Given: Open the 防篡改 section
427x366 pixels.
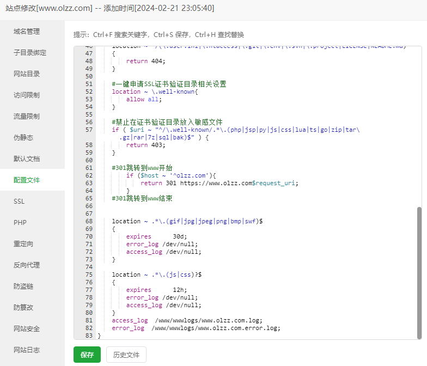Looking at the screenshot, I should [23, 307].
